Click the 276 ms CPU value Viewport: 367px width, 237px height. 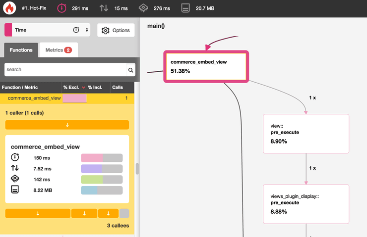click(162, 8)
